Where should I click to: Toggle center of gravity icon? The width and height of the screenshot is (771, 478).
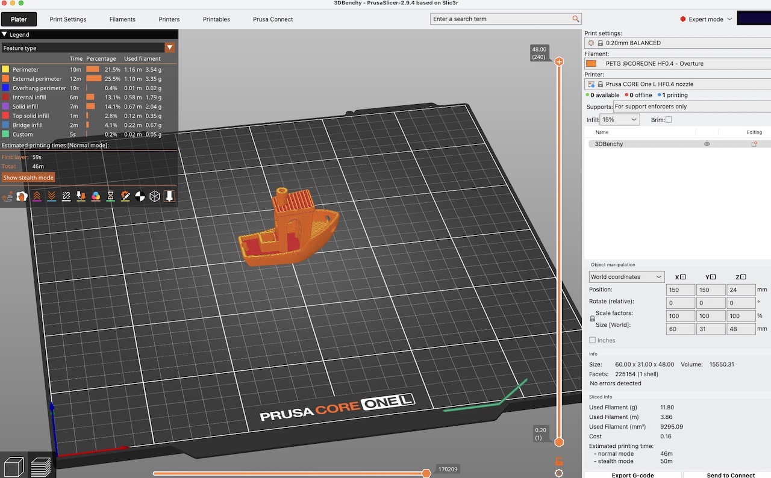(x=140, y=196)
